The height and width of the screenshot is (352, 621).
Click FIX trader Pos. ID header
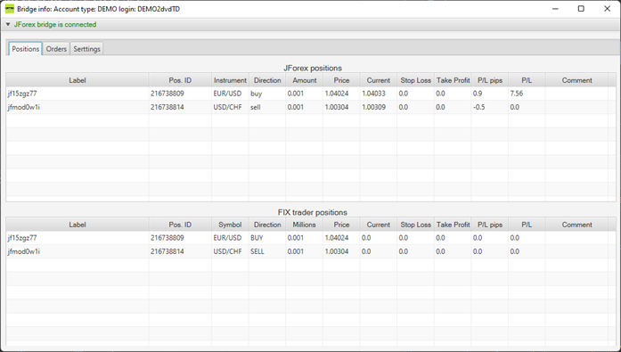tap(180, 225)
